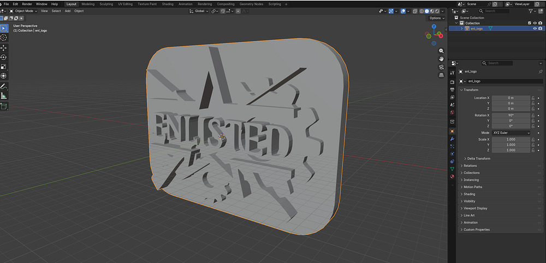The height and width of the screenshot is (263, 546).
Task: Pin the enl_logo properties panel
Action: click(x=541, y=72)
